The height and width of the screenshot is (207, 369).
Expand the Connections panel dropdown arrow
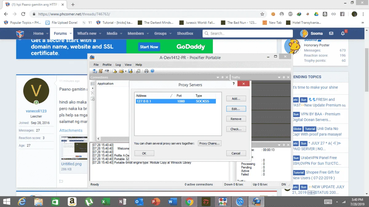(x=218, y=78)
